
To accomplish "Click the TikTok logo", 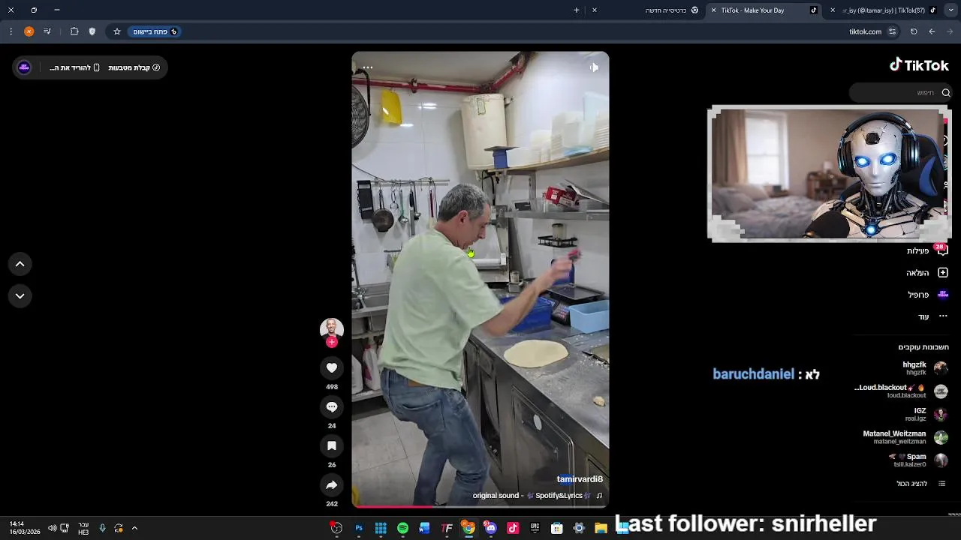I will click(x=919, y=65).
